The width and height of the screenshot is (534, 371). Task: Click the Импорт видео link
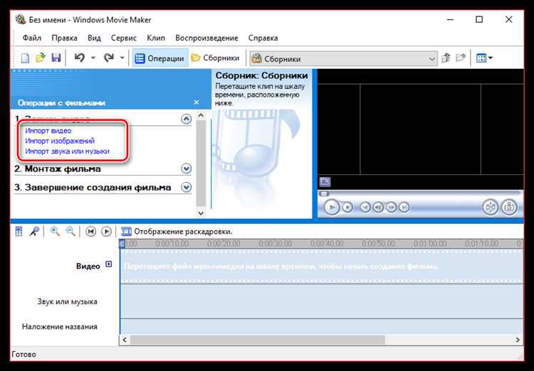tap(48, 131)
